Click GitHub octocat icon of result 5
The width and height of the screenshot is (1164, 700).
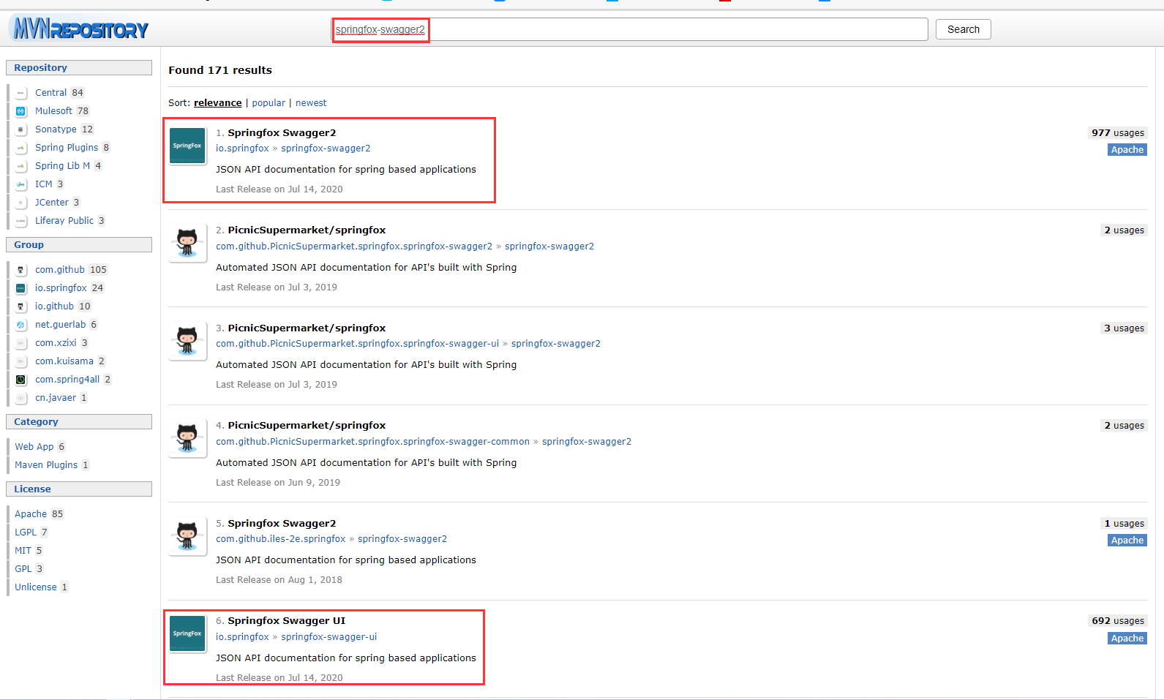[187, 536]
